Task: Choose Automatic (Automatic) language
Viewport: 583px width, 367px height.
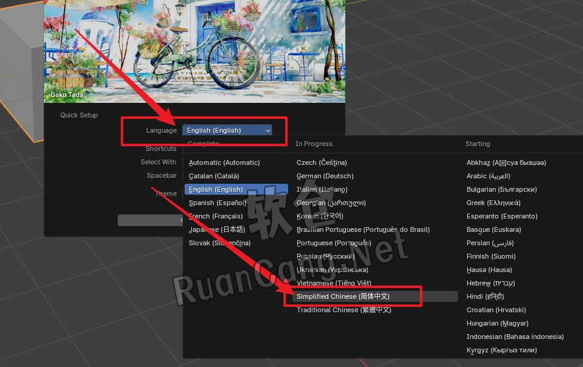Action: pyautogui.click(x=224, y=163)
